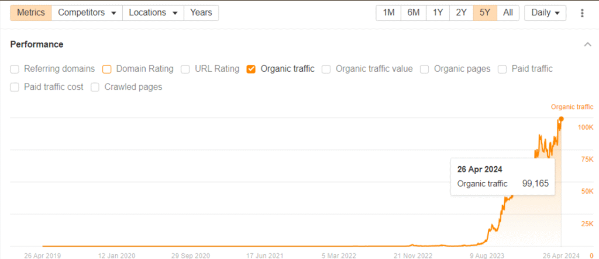Screen dimensions: 599x259
Task: Enable the URL Rating checkbox
Action: (x=185, y=69)
